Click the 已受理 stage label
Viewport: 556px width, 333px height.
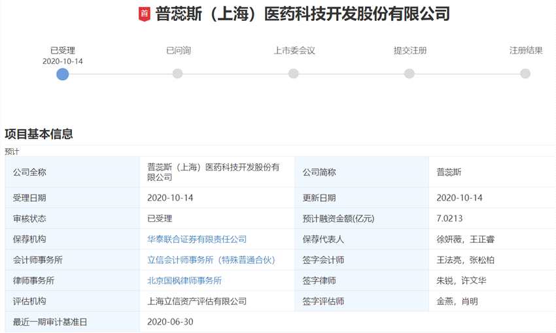point(62,50)
